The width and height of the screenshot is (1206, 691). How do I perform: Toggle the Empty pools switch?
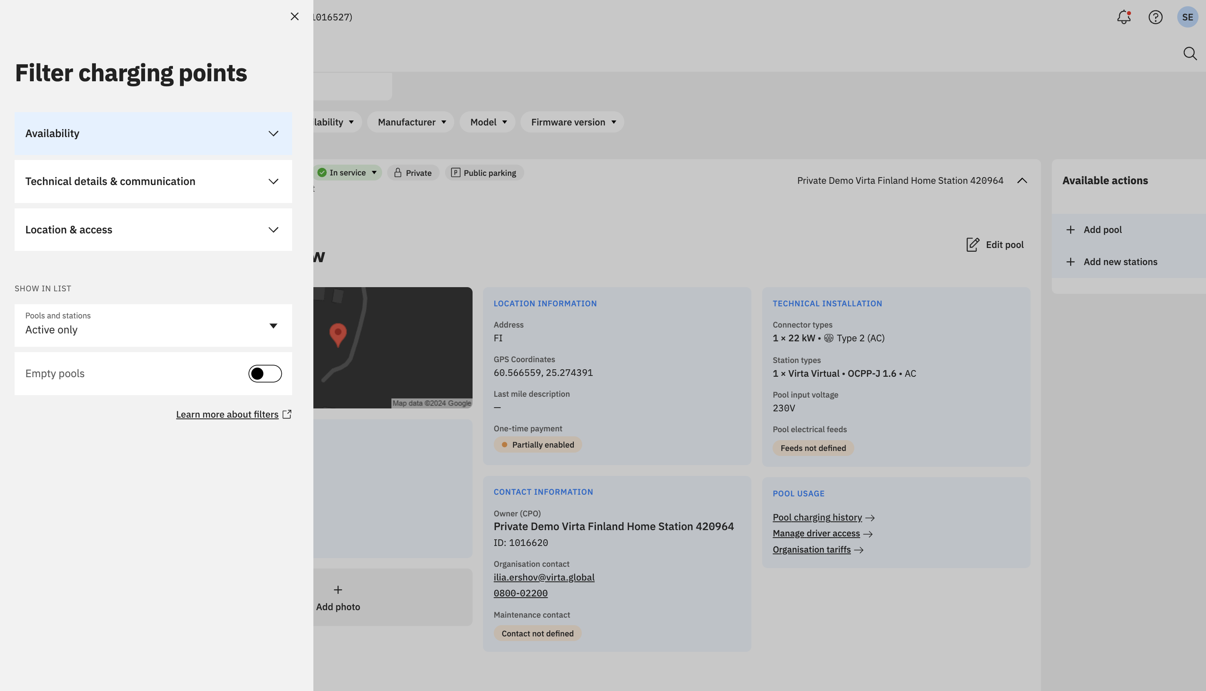point(265,373)
